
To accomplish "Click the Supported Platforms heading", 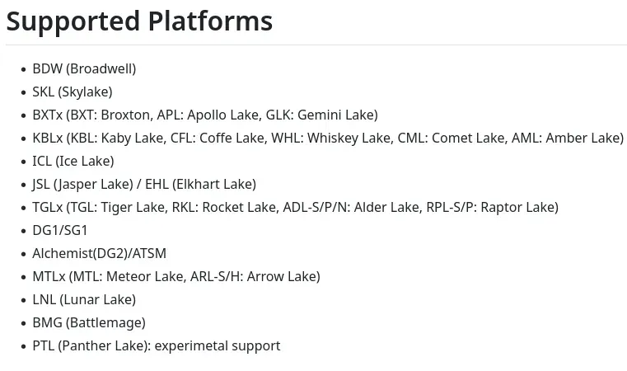I will tap(139, 21).
